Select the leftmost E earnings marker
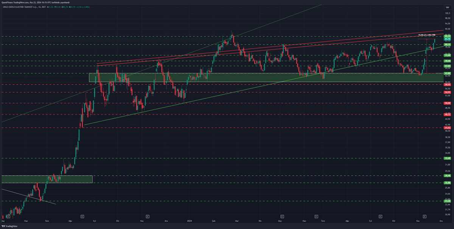Screen dimensions: 454x229 pos(8,216)
